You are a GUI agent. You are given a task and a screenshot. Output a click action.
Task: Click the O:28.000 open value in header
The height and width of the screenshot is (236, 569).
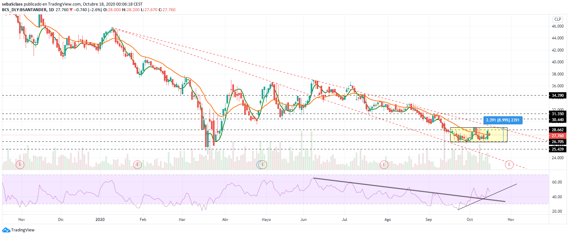point(112,10)
